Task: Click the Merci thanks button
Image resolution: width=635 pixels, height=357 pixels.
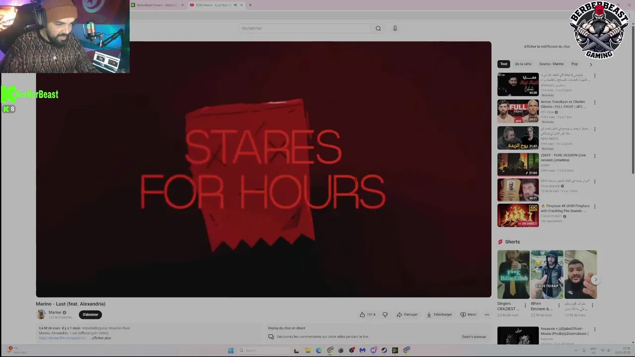Action: (x=468, y=314)
